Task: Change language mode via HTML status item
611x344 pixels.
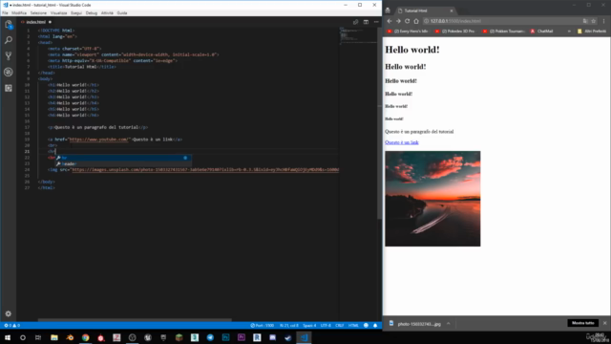Action: click(353, 325)
